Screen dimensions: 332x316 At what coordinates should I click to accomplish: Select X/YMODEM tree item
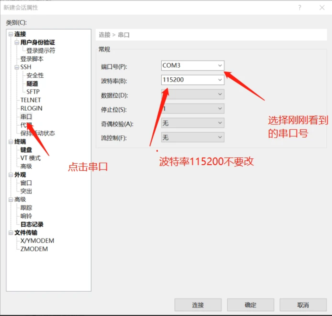tap(37, 241)
